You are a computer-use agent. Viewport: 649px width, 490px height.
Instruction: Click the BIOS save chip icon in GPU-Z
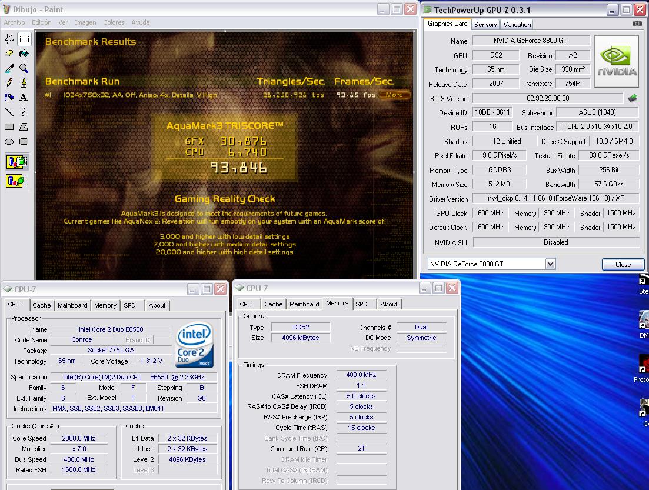coord(633,98)
